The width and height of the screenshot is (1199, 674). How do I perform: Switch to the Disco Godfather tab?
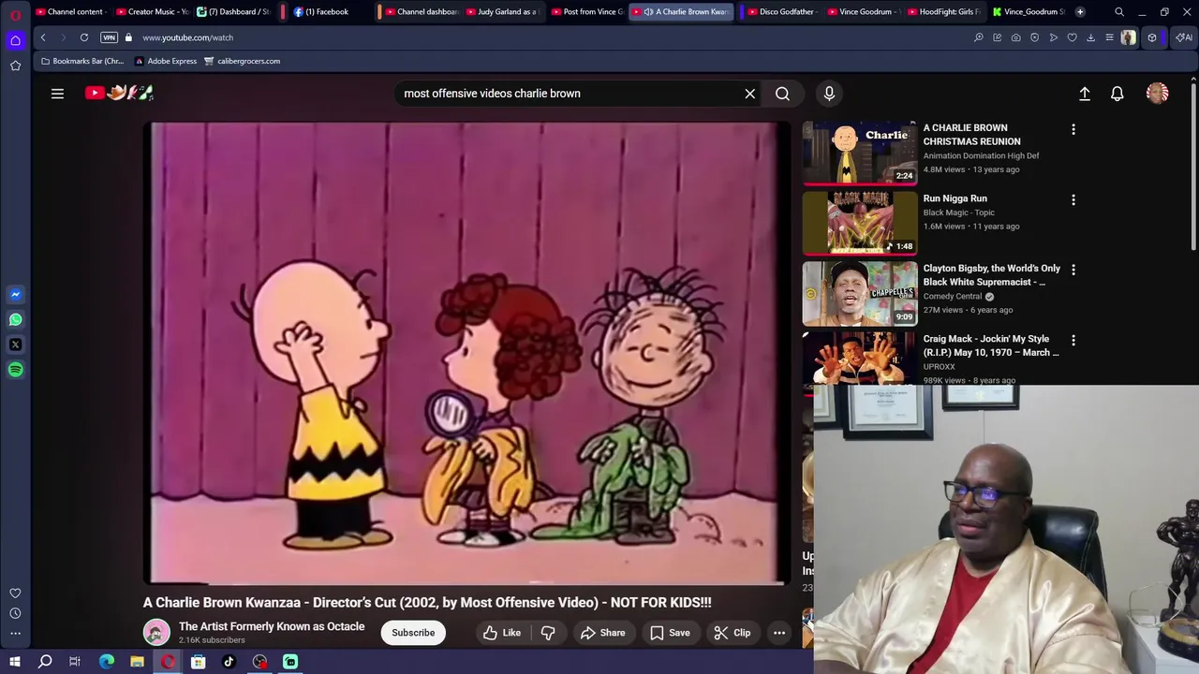pyautogui.click(x=782, y=11)
